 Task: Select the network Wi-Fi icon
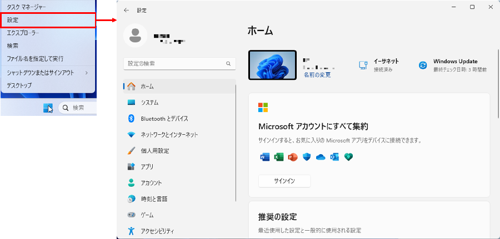[131, 135]
